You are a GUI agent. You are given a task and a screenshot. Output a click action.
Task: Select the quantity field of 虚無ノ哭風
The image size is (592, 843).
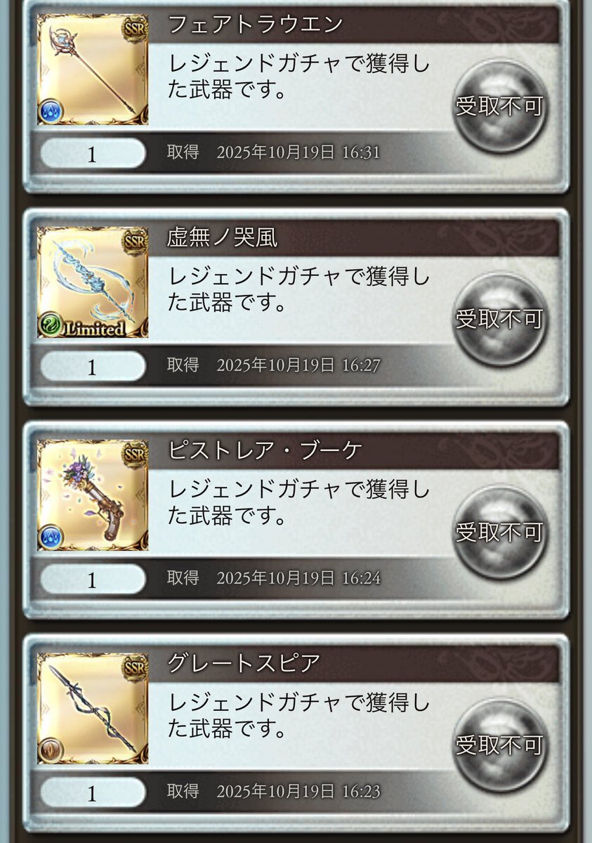[93, 367]
